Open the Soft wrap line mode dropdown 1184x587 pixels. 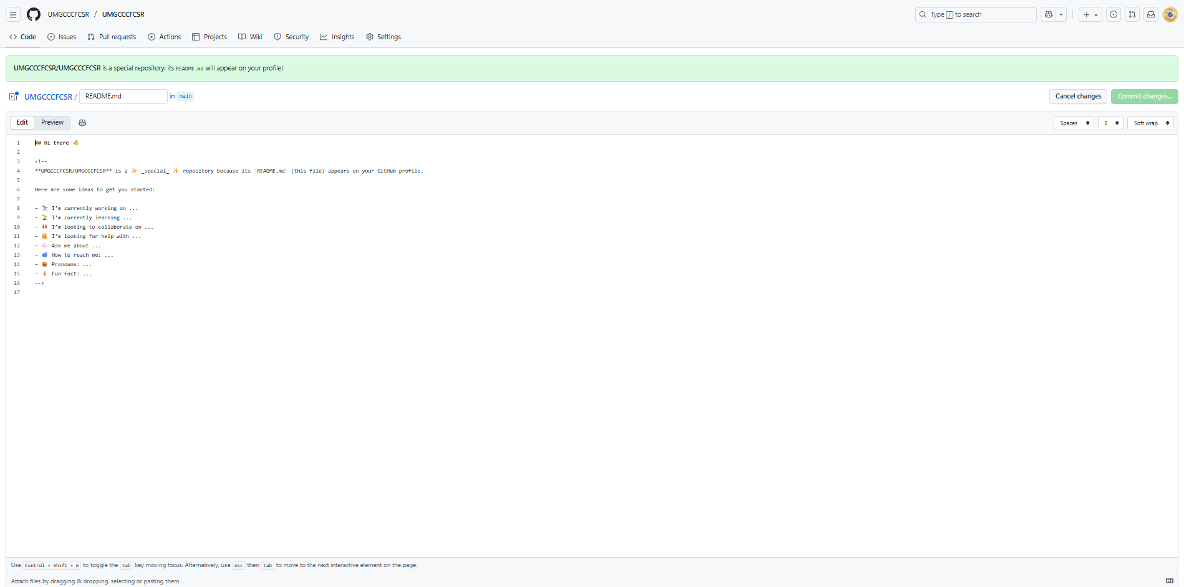tap(1150, 123)
